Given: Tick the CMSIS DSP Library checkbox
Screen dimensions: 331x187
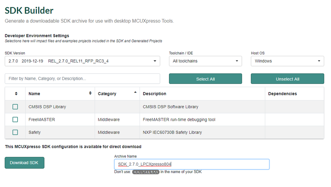Looking at the screenshot, I should click(x=15, y=107).
